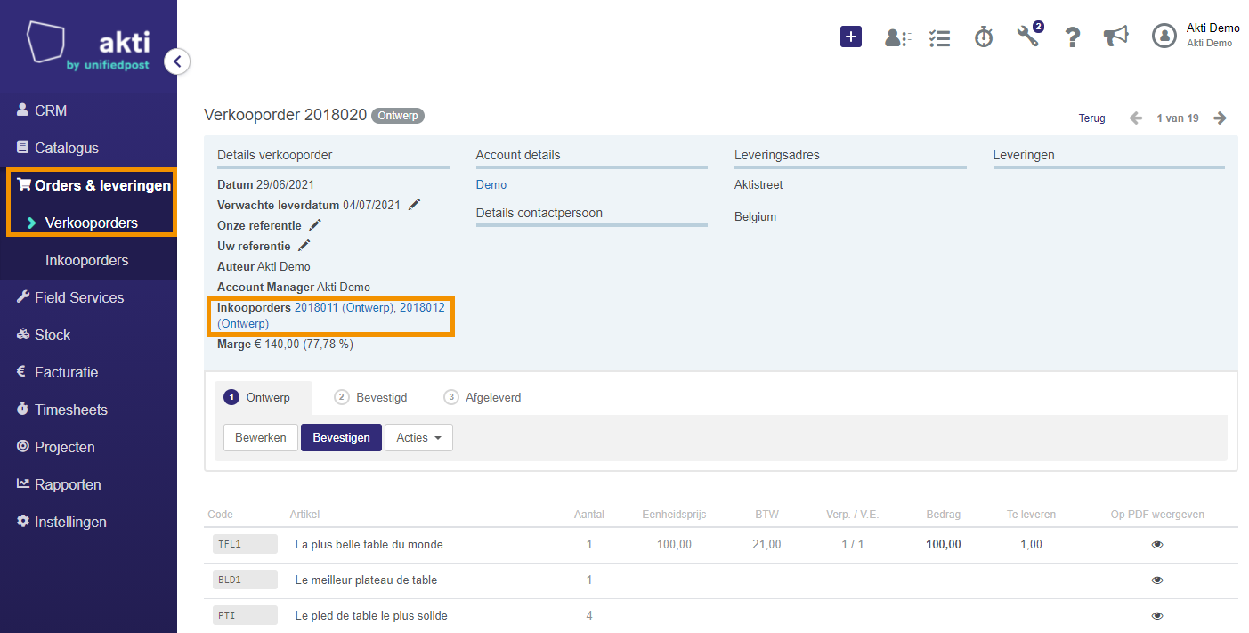Click the Eenheidsprijs column header
The image size is (1249, 633).
(x=674, y=515)
